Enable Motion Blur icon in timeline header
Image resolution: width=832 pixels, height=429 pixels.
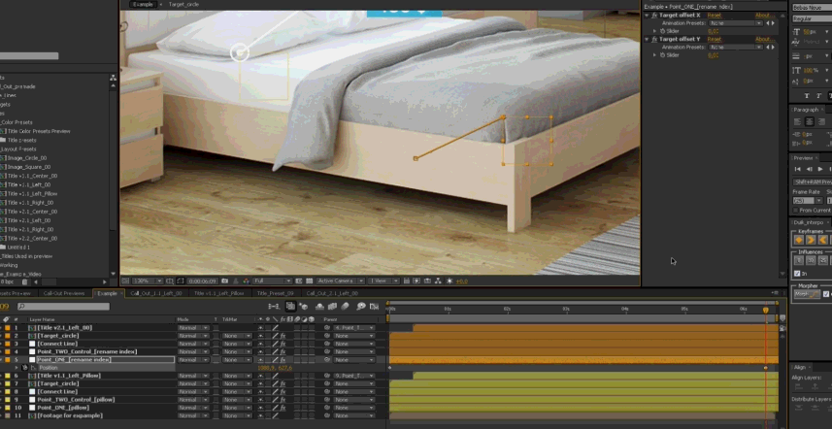click(345, 307)
